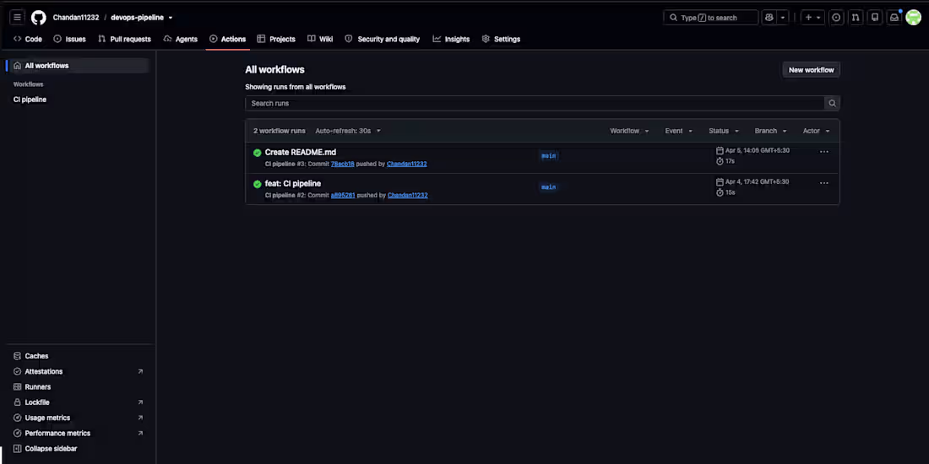Image resolution: width=929 pixels, height=464 pixels.
Task: Open the Actor filter dropdown
Action: 816,131
